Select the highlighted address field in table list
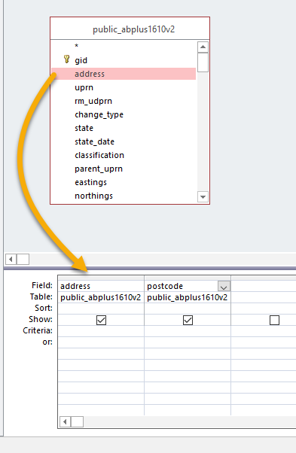 (x=124, y=74)
